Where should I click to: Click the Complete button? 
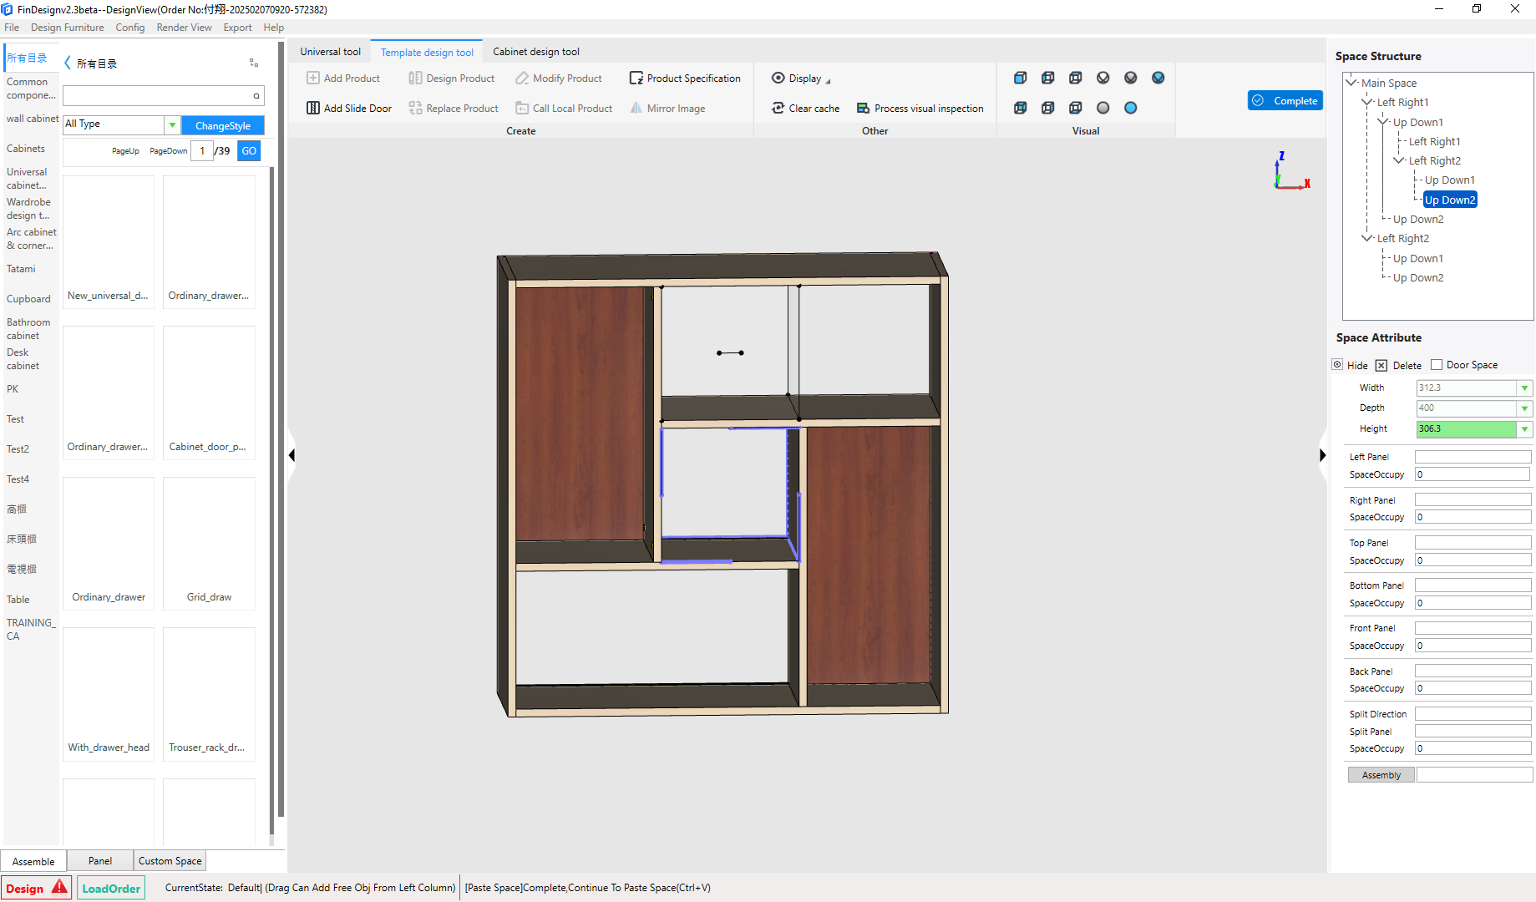tap(1285, 100)
